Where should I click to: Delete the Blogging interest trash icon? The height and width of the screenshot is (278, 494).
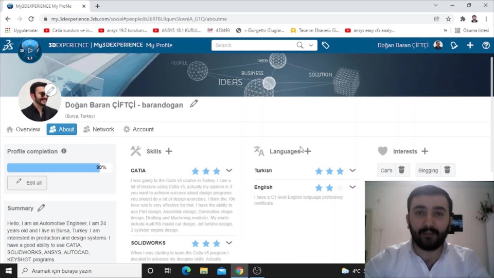coord(447,170)
